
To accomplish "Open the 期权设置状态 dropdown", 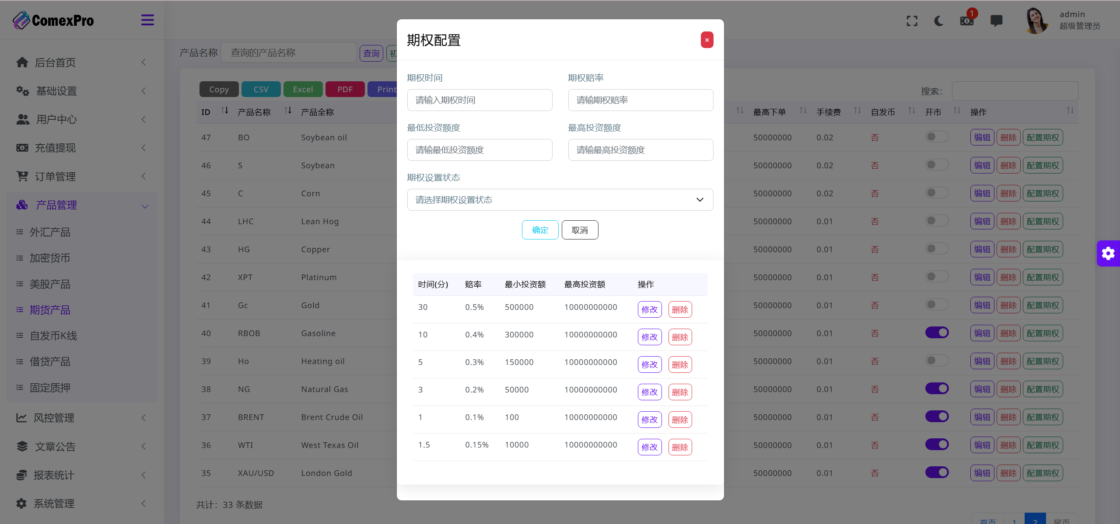I will 560,200.
